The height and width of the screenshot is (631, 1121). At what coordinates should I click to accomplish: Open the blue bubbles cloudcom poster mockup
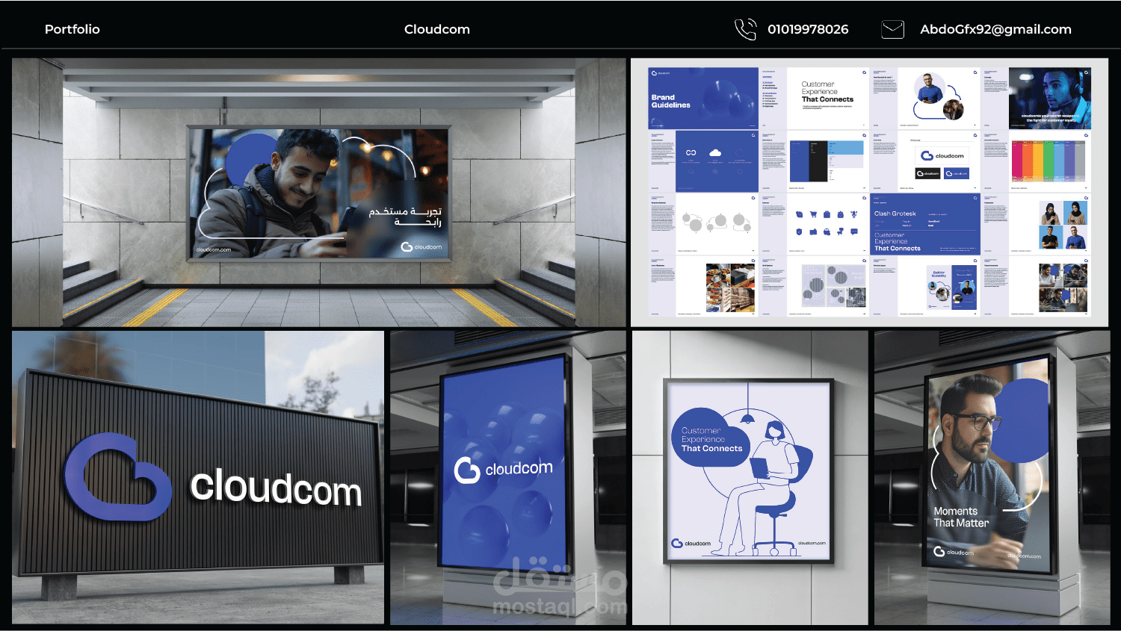coord(508,478)
